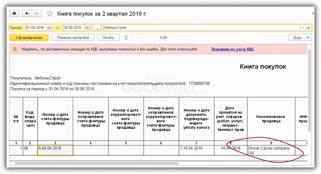The height and width of the screenshot is (174, 321).
Task: Click the Сформировать button
Action: [x=29, y=37]
